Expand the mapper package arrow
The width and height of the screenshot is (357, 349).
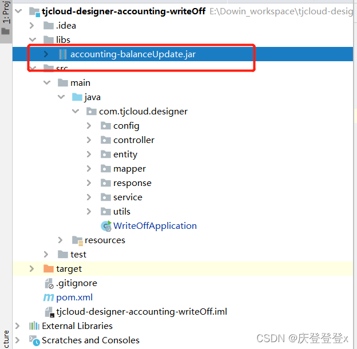point(89,169)
